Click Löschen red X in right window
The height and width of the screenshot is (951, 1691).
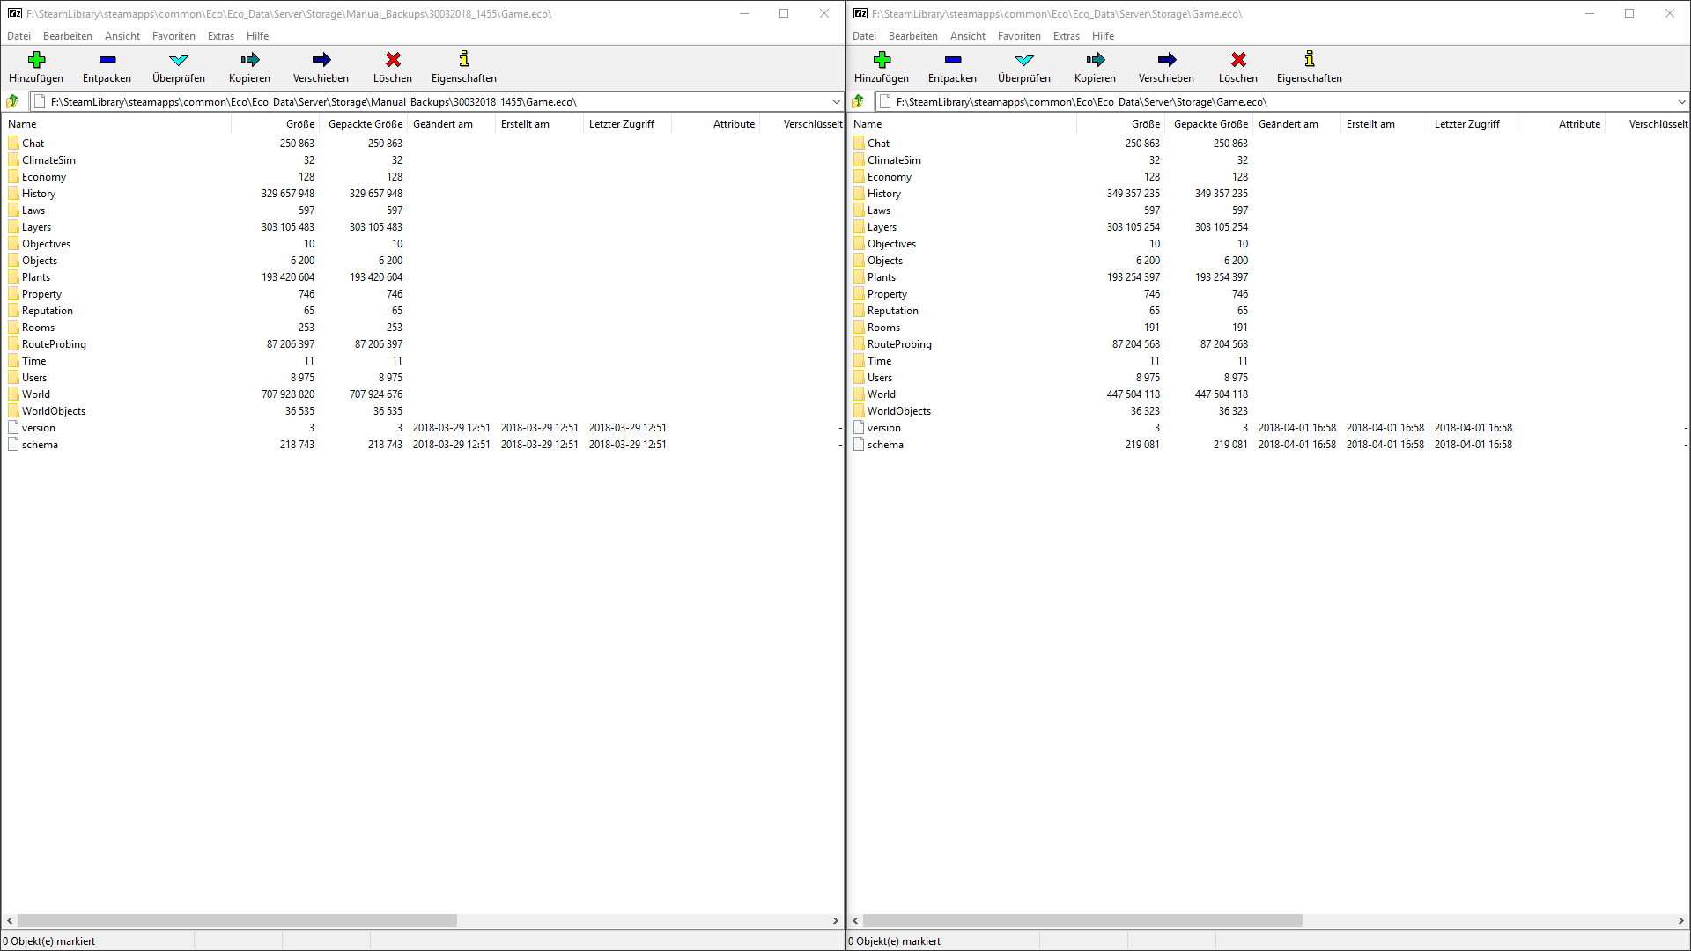pyautogui.click(x=1238, y=60)
